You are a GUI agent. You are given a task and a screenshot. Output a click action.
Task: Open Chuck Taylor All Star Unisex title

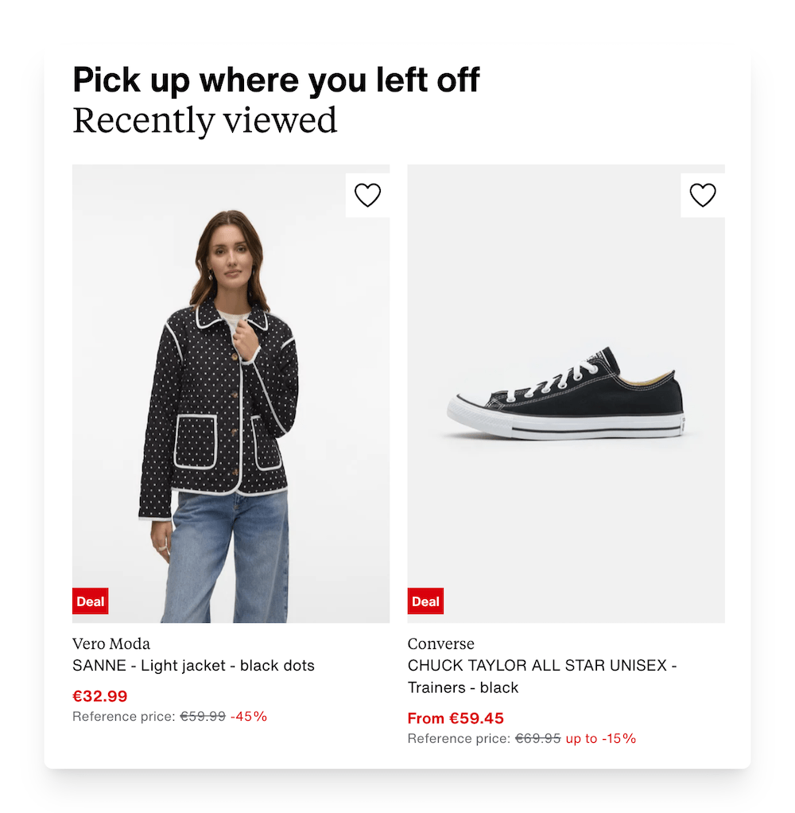(541, 666)
